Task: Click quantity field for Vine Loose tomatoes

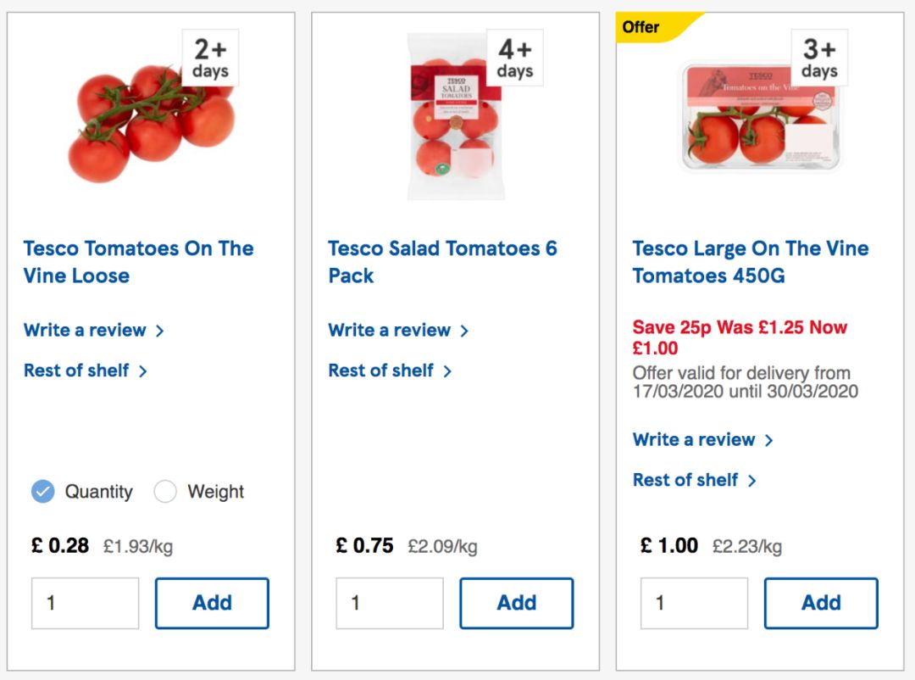Action: coord(85,603)
